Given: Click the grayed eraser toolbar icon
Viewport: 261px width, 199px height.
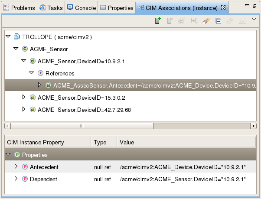Looking at the screenshot, I should coord(242,21).
